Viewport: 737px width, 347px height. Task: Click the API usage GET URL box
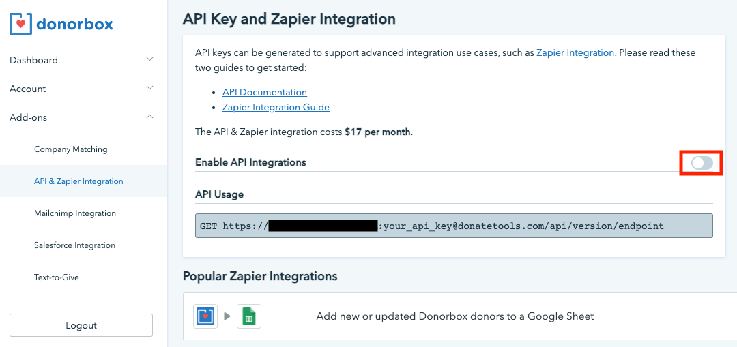(454, 226)
